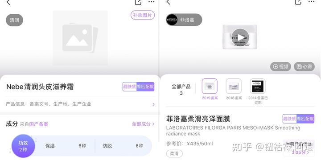Share the Nebe product page
The width and height of the screenshot is (321, 160).
click(138, 2)
